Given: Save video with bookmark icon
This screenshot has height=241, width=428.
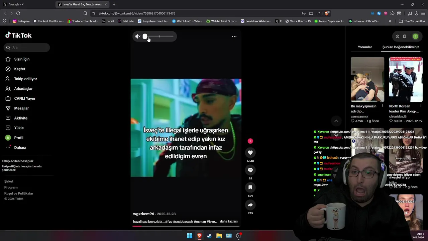Looking at the screenshot, I should point(250,187).
